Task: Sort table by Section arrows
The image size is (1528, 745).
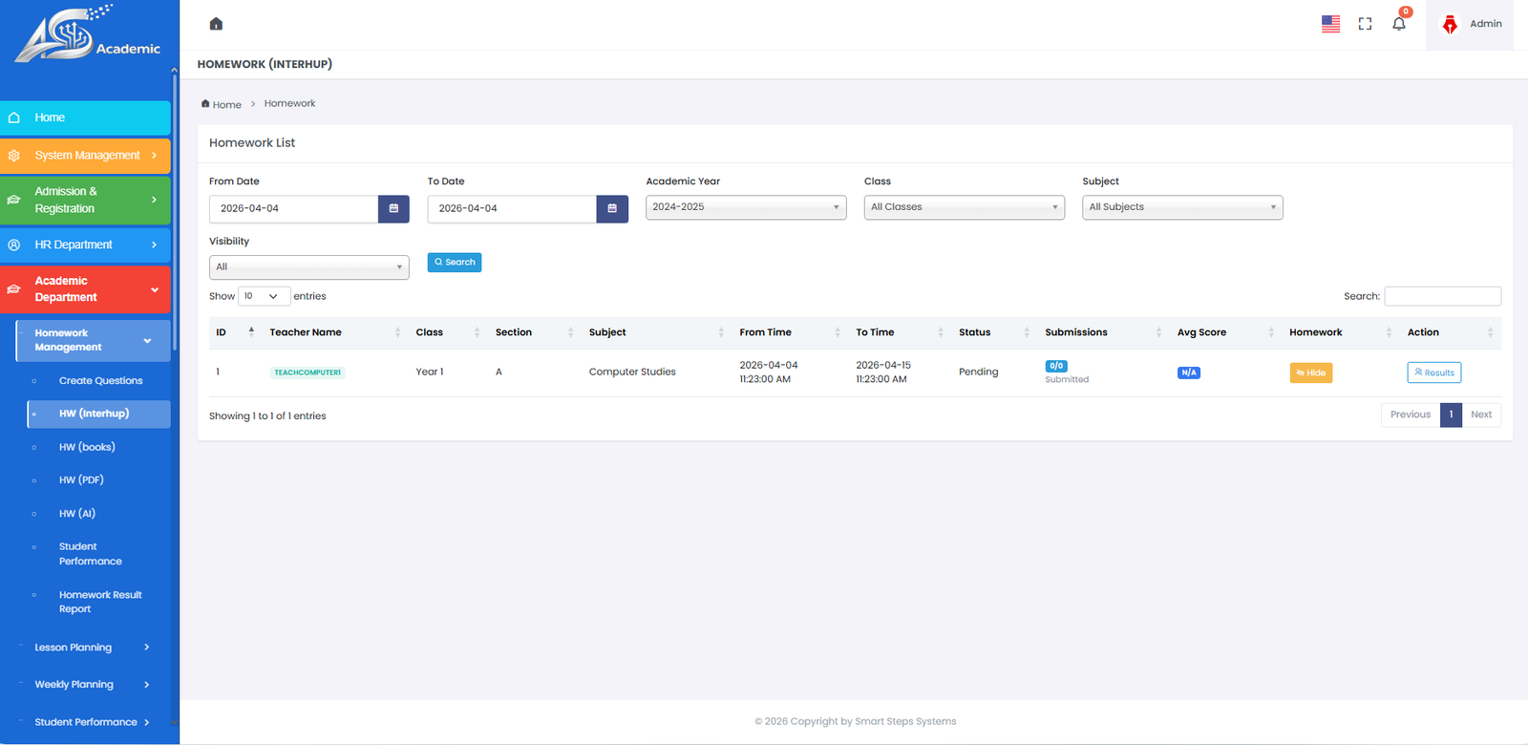Action: click(x=570, y=332)
